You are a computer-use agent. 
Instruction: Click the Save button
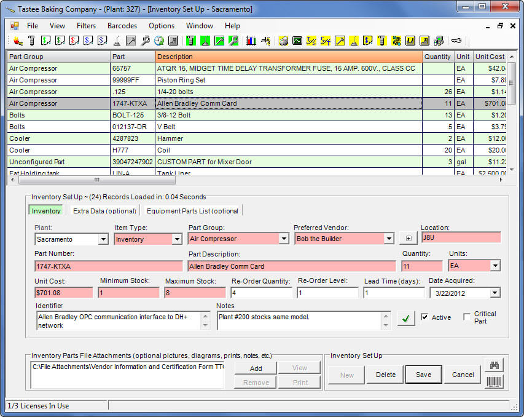[423, 375]
